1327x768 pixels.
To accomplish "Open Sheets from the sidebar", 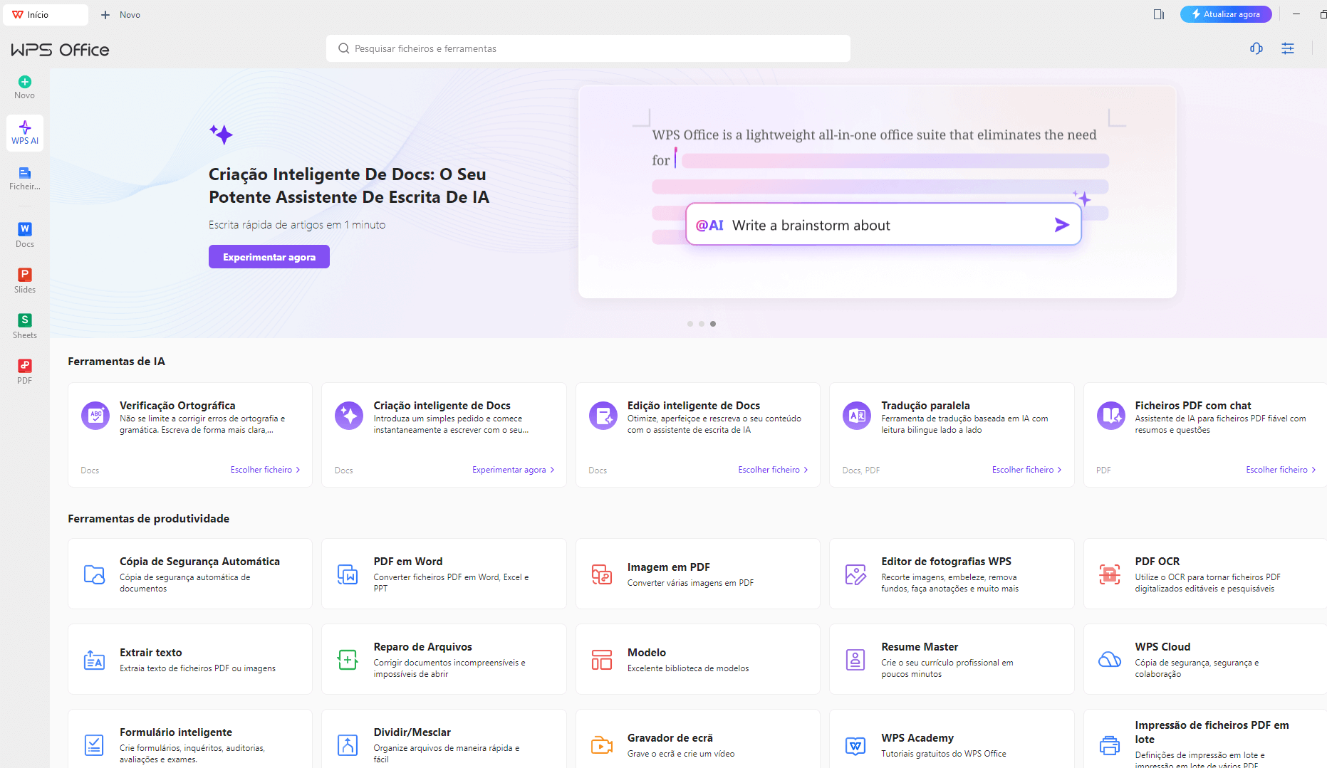I will pos(25,326).
